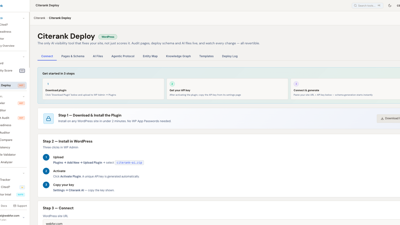Focus the Search tools field
The height and width of the screenshot is (225, 400).
(367, 6)
